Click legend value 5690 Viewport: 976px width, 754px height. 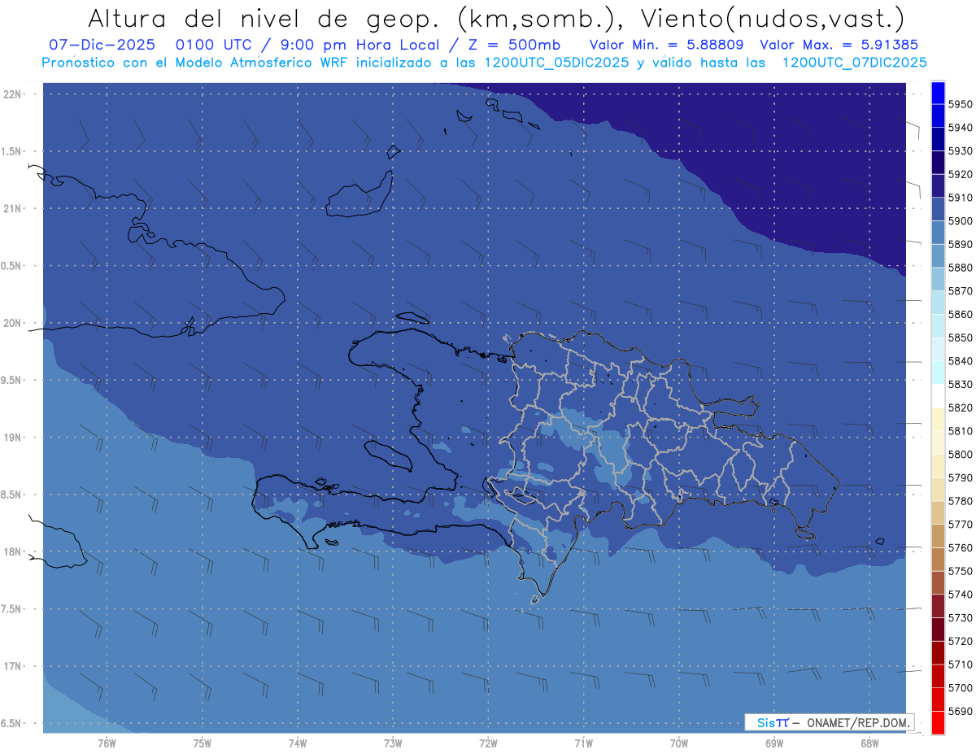click(x=960, y=711)
